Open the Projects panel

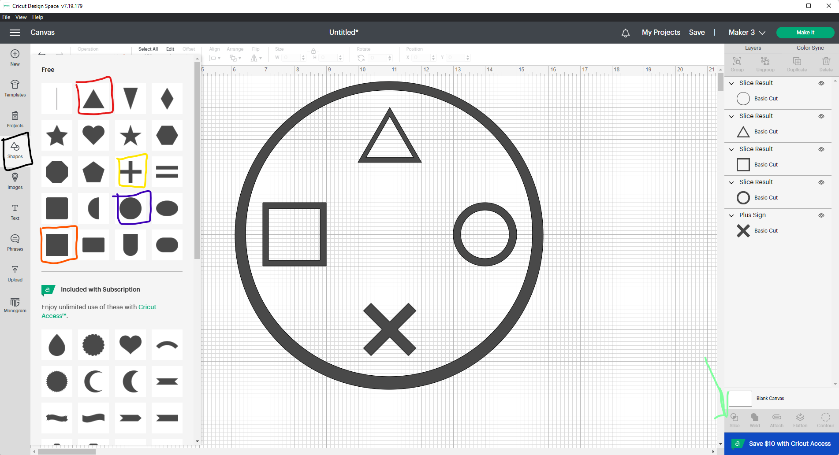pyautogui.click(x=15, y=119)
